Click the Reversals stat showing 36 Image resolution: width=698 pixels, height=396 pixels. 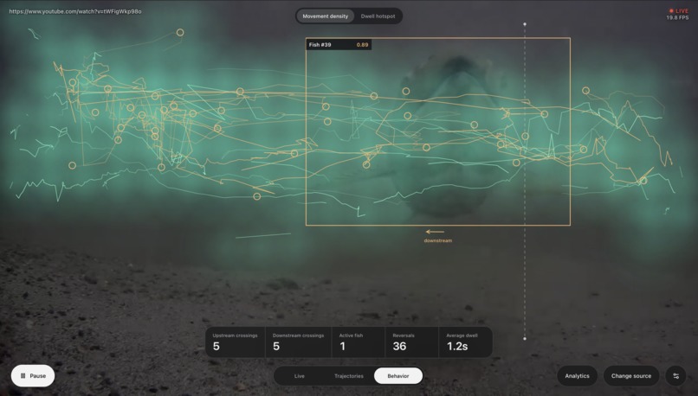411,342
